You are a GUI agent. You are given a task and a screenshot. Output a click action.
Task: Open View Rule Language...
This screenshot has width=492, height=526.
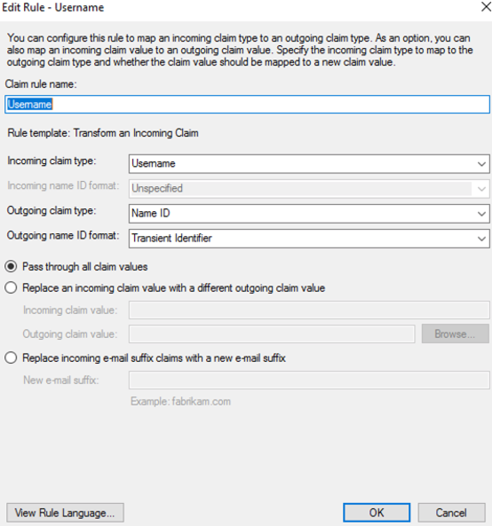65,513
